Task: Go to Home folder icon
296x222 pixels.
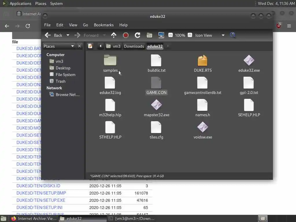Action: [x=149, y=35]
